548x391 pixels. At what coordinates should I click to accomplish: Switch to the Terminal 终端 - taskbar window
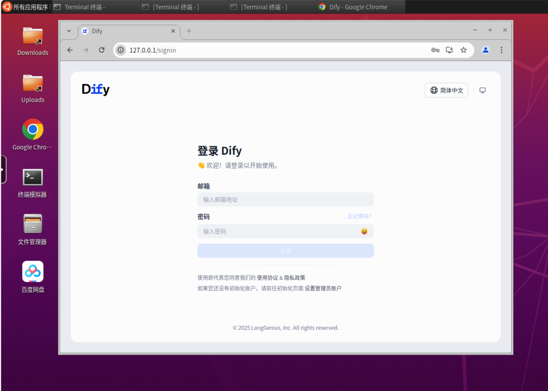pos(96,7)
